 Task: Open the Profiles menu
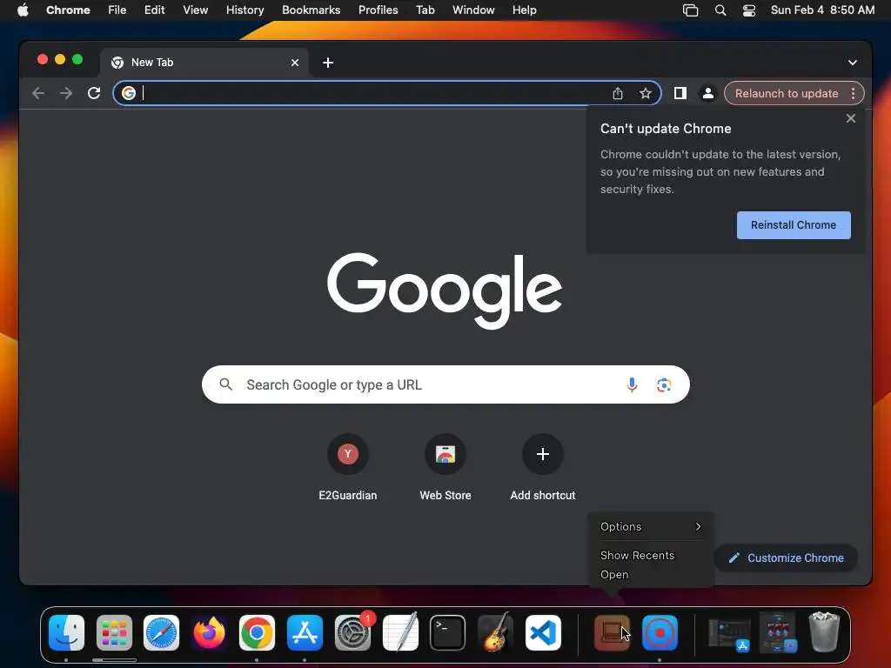[x=378, y=10]
